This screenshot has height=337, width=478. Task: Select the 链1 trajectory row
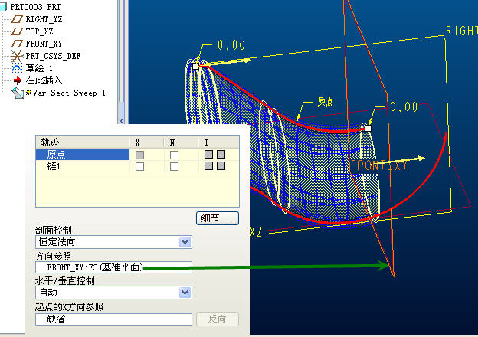137,166
